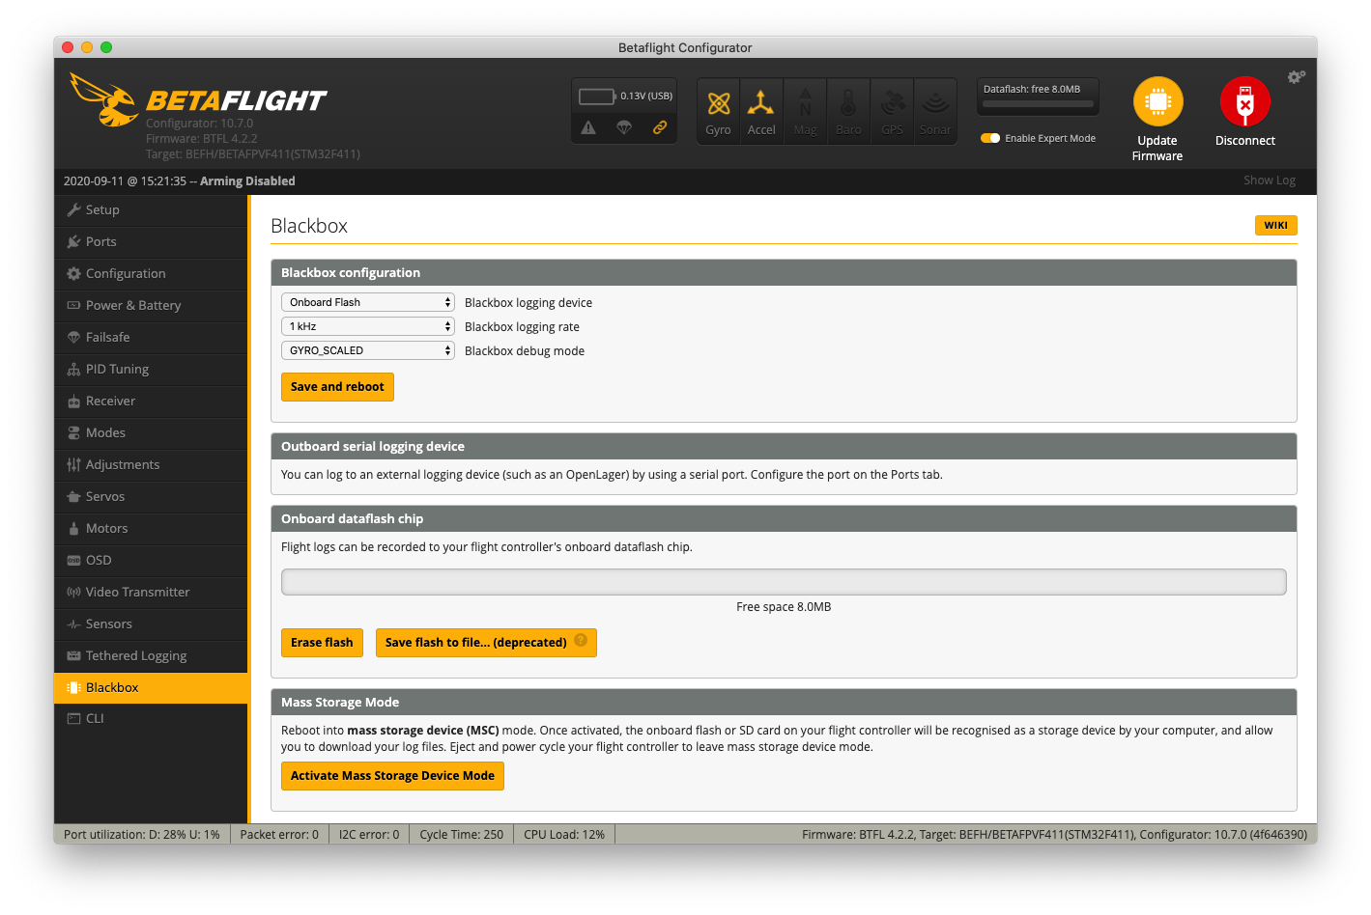Click Save flash to file (deprecated)
The image size is (1371, 915).
coord(486,643)
